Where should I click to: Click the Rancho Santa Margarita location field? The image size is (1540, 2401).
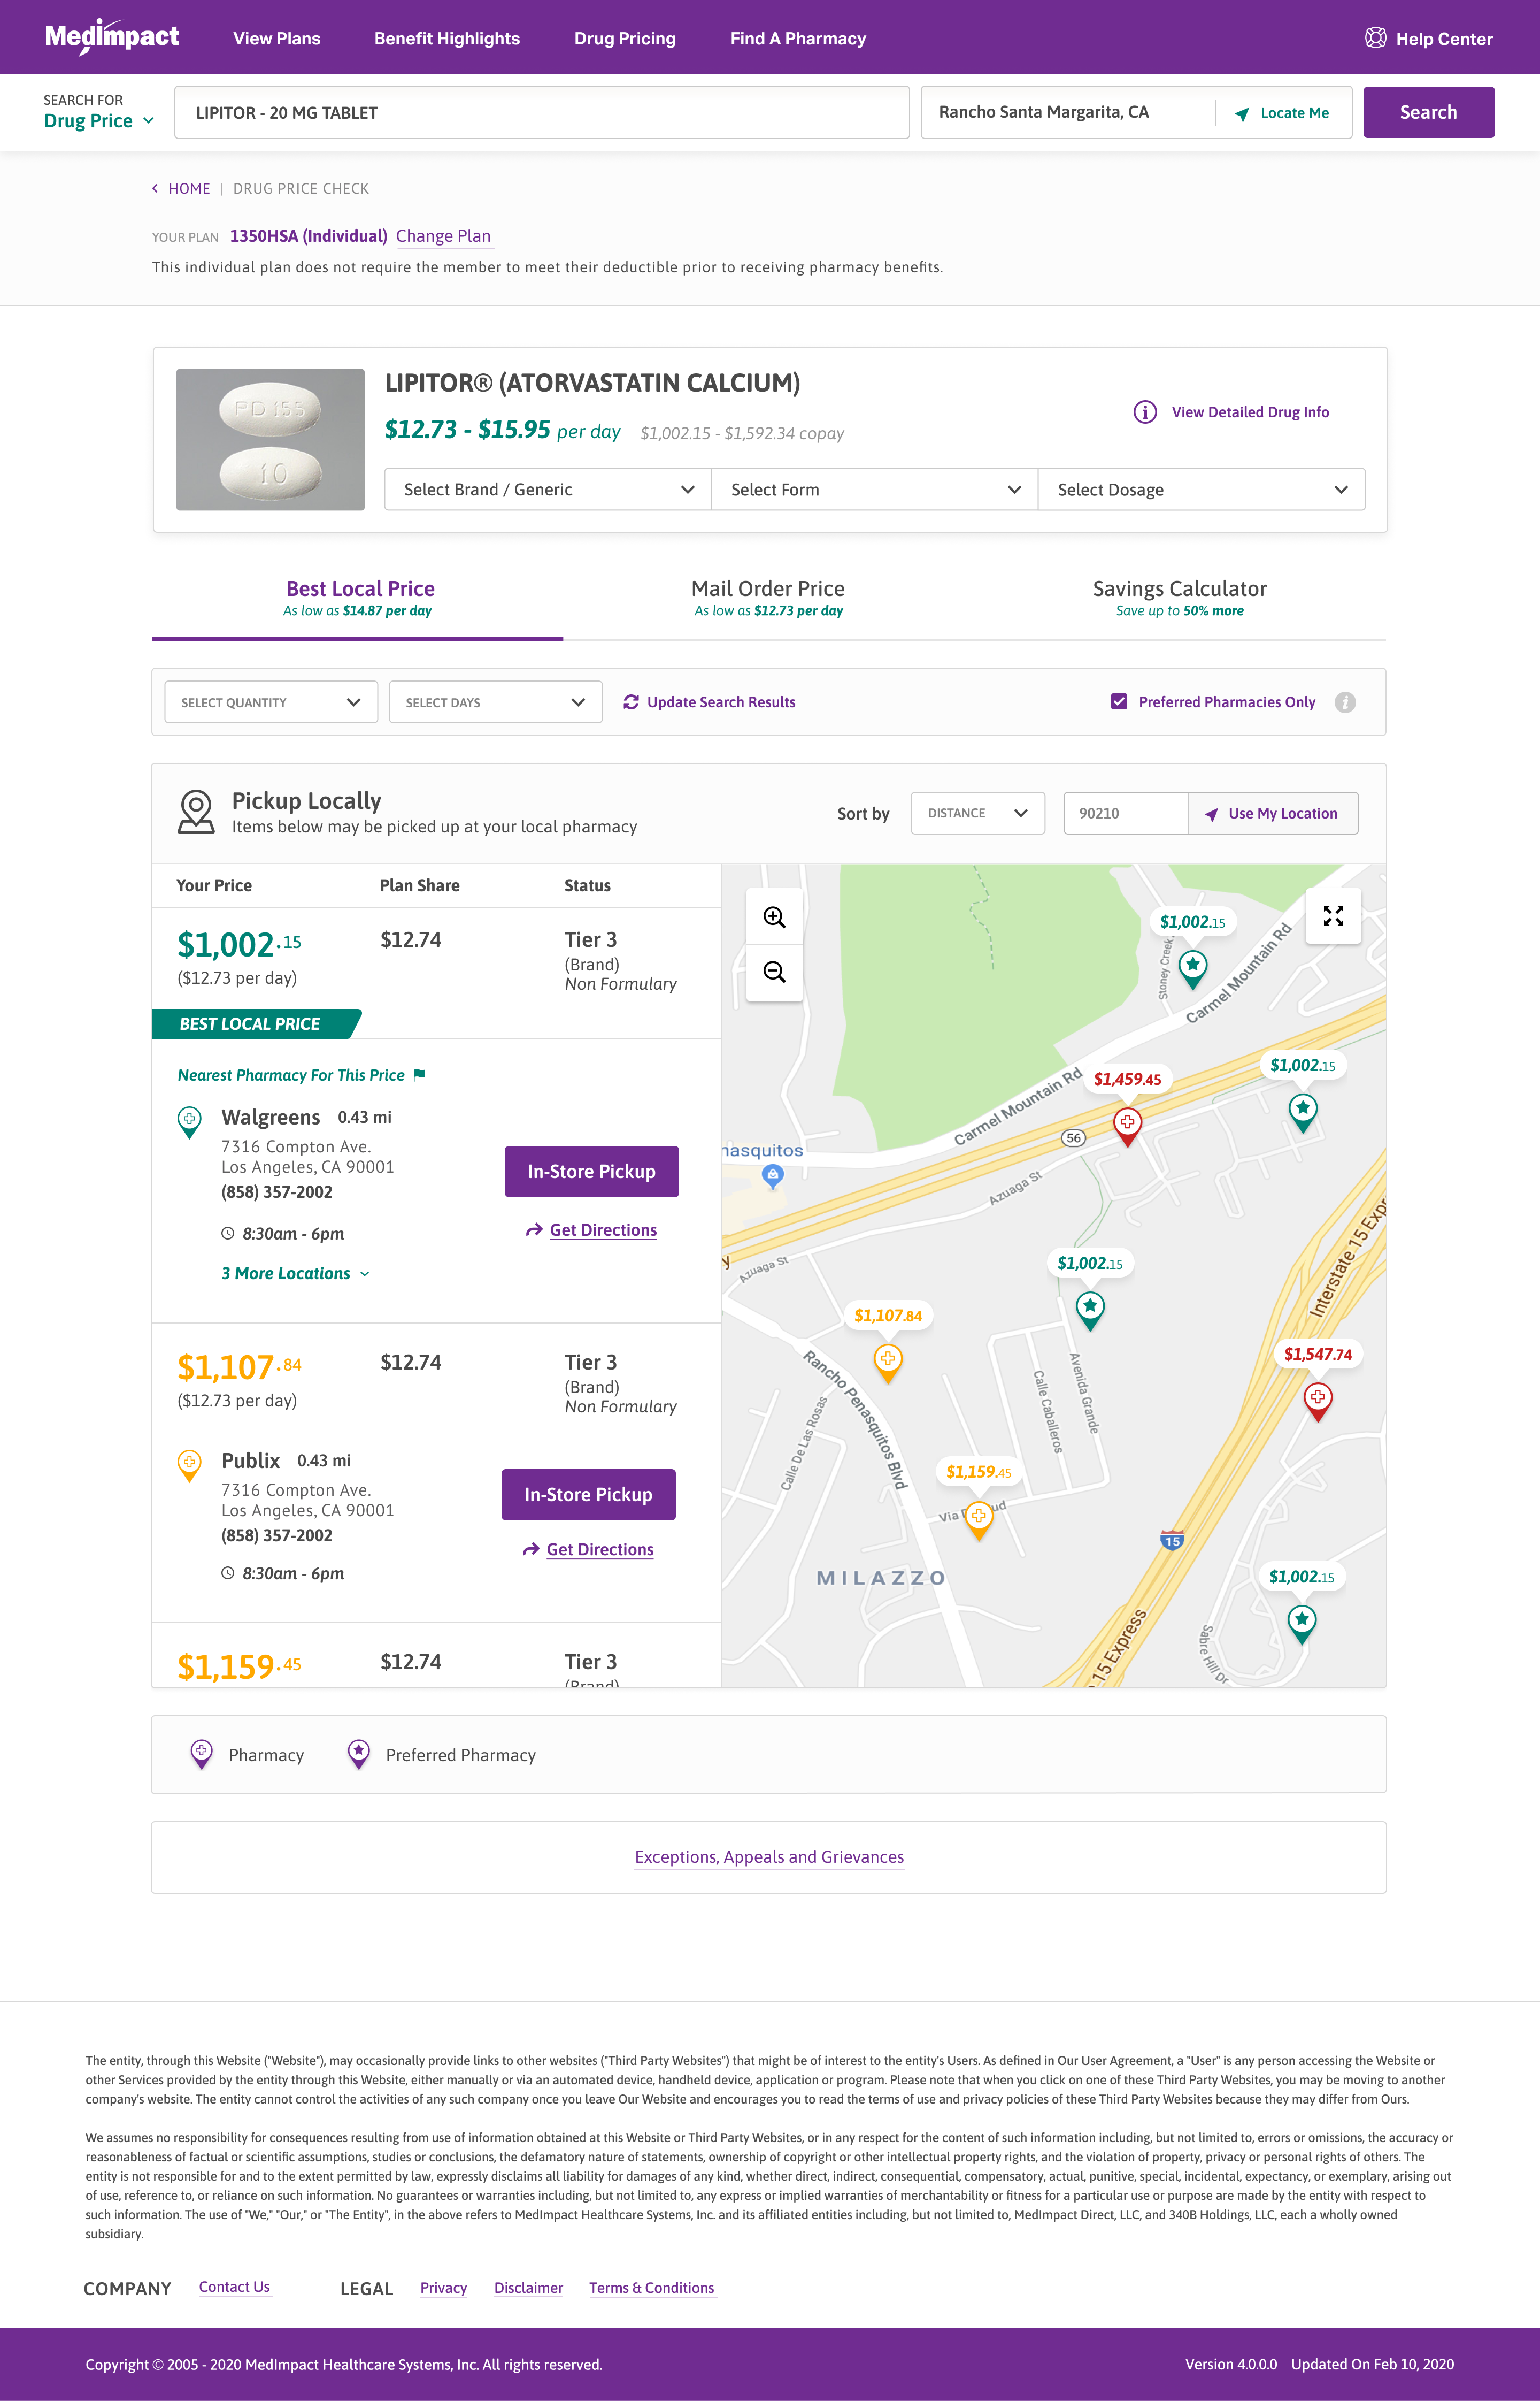click(1068, 112)
